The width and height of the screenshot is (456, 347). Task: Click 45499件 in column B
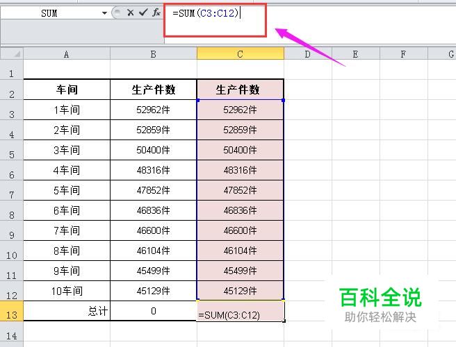point(154,271)
